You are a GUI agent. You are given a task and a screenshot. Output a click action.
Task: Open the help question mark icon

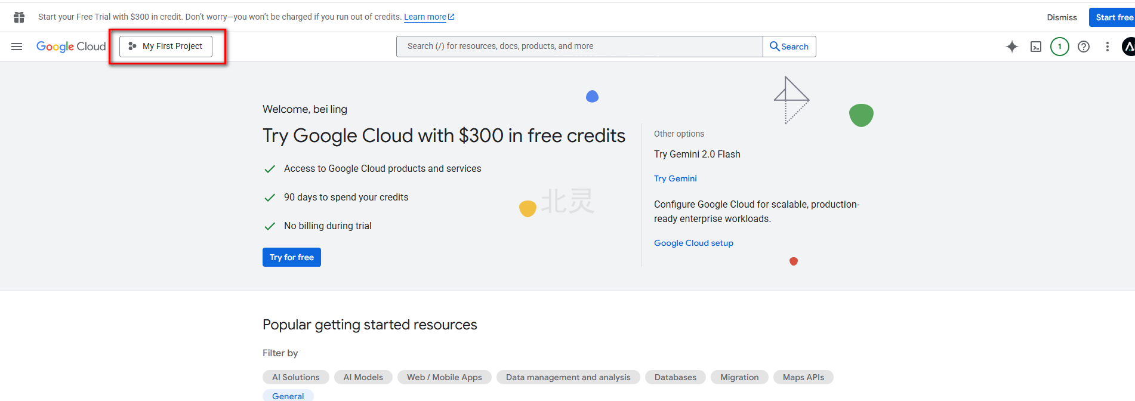click(x=1084, y=47)
